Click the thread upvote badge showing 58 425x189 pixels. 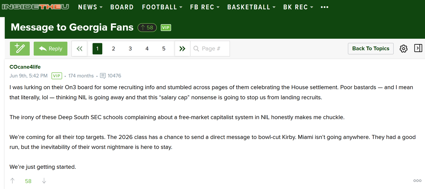tap(147, 27)
